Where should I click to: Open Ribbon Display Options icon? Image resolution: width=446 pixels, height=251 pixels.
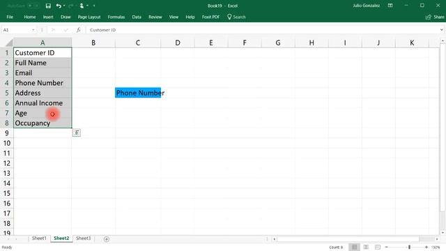[x=390, y=6]
